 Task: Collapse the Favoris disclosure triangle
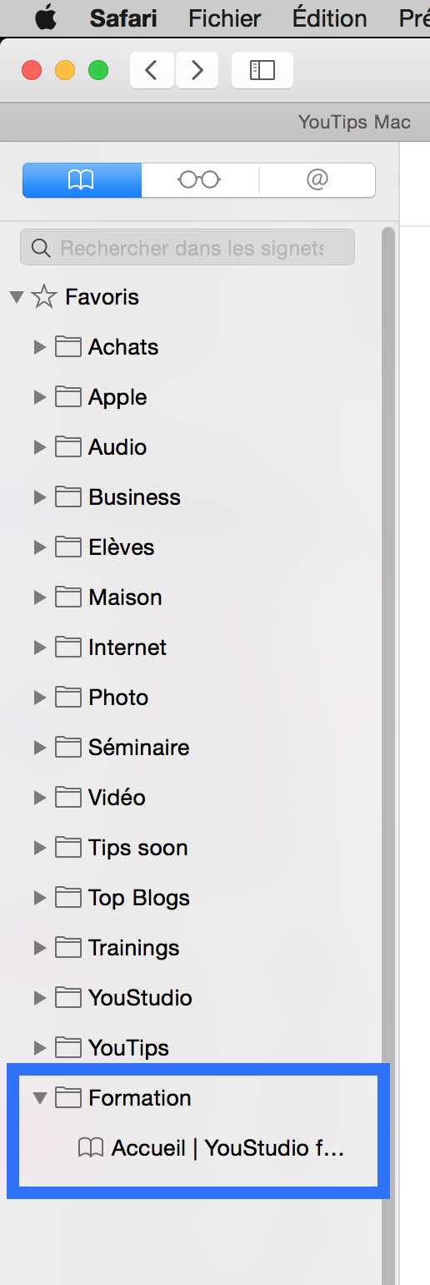tap(17, 296)
